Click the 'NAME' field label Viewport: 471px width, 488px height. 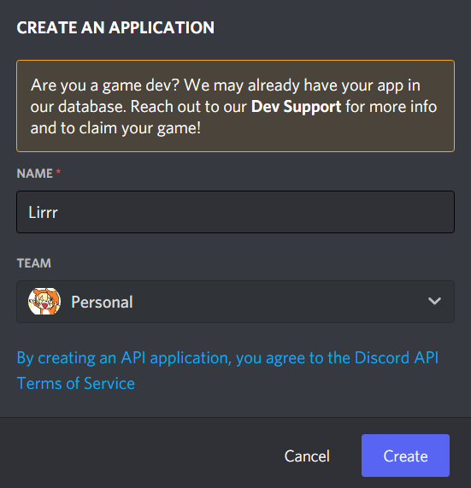(34, 173)
